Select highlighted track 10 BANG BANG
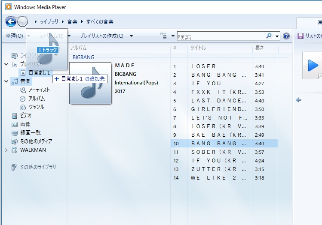 point(224,144)
